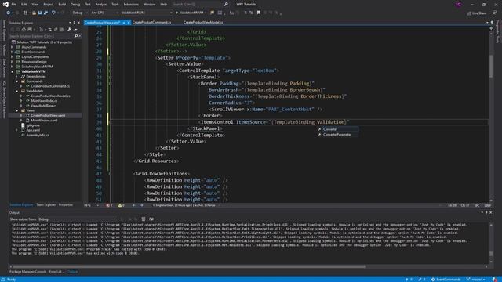The width and height of the screenshot is (502, 282).
Task: Open the Extensions menu
Action: [x=131, y=5]
